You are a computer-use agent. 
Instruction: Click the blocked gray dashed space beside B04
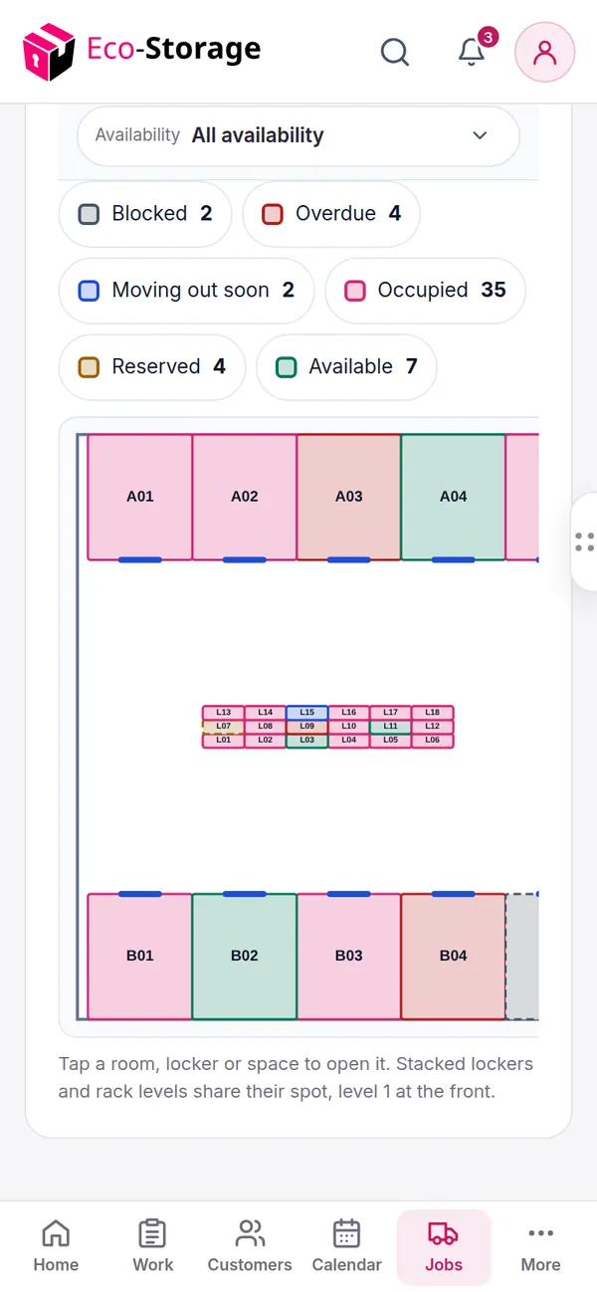[522, 956]
